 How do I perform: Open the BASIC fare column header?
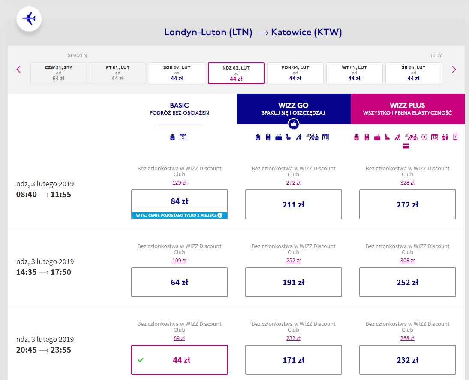coord(180,109)
